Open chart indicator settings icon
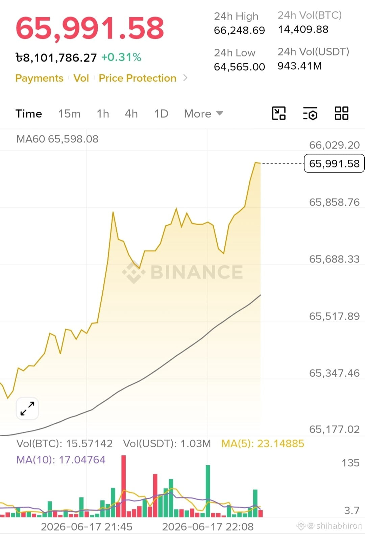The width and height of the screenshot is (365, 534). (x=310, y=113)
